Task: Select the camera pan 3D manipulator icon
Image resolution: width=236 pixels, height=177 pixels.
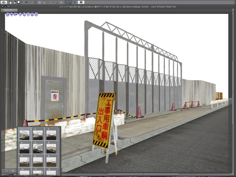Action: (x=12, y=15)
